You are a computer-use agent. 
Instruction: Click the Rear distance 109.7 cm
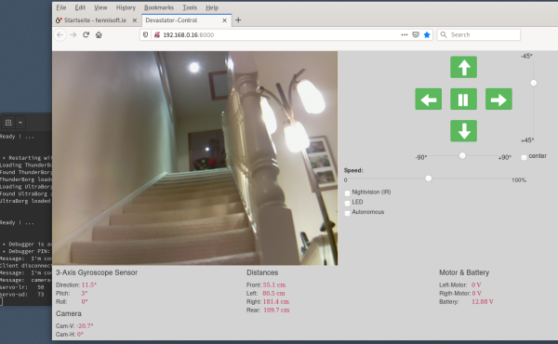click(x=276, y=311)
